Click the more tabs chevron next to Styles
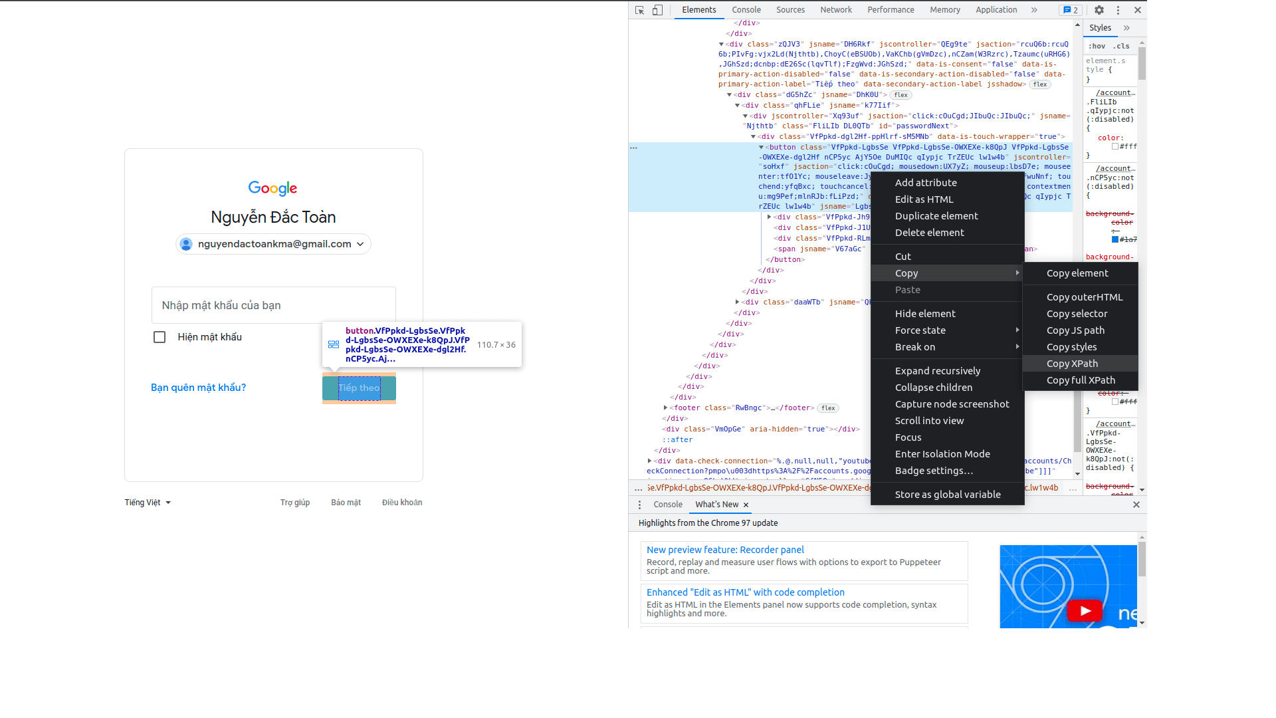The height and width of the screenshot is (718, 1276). (1126, 28)
